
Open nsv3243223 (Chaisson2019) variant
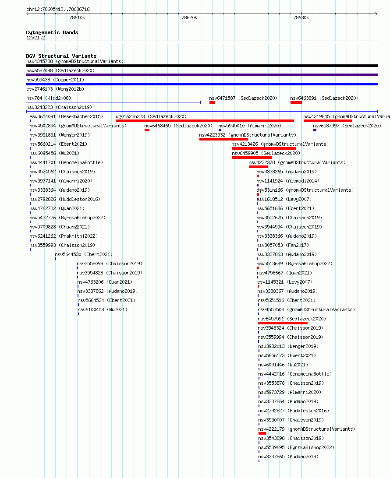point(59,107)
